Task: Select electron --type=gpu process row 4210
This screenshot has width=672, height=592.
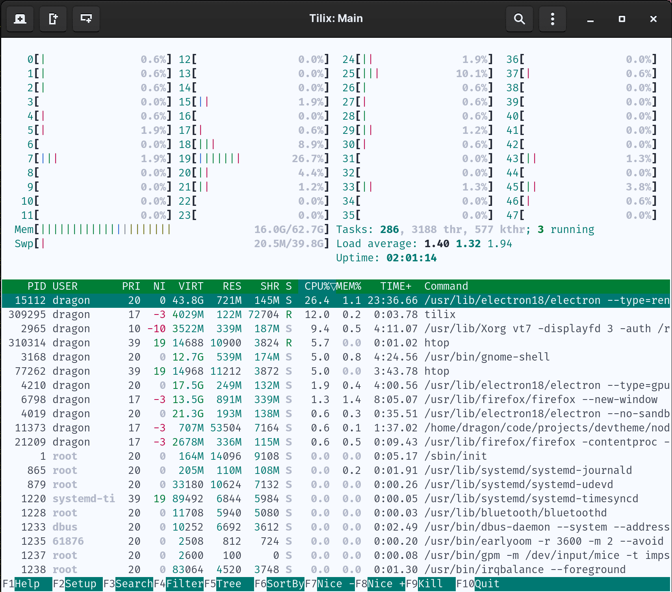Action: (336, 385)
